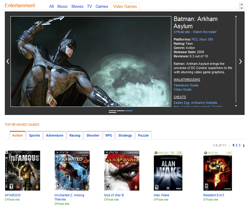Switch to the Music tab
This screenshot has height=205, width=247.
(63, 6)
